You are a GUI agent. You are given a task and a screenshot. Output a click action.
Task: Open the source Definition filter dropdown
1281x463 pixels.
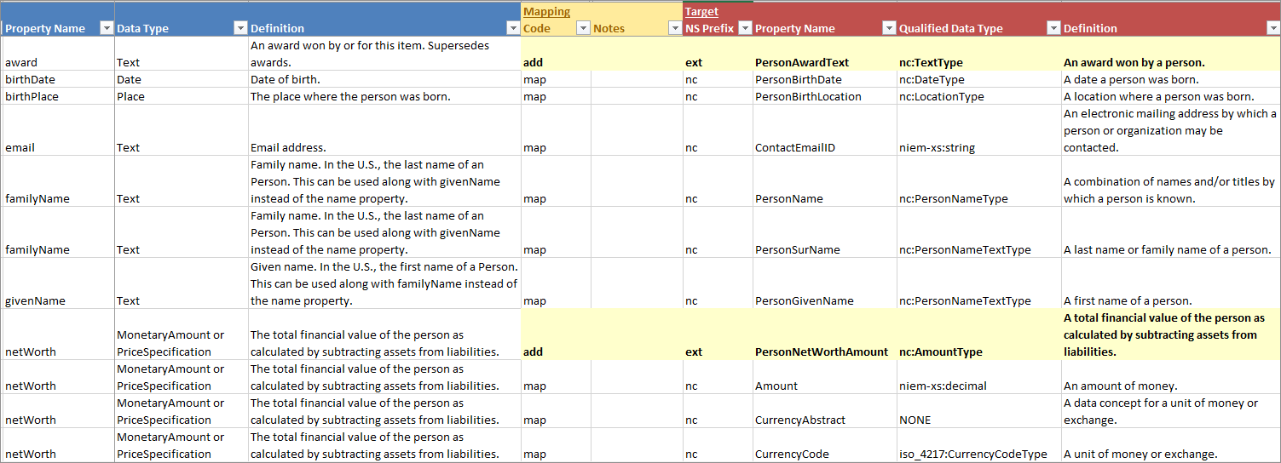[x=512, y=28]
